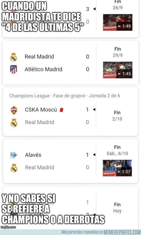141x235 pixels.
Task: Click the imgflip.com watermark link
Action: click(x=8, y=227)
